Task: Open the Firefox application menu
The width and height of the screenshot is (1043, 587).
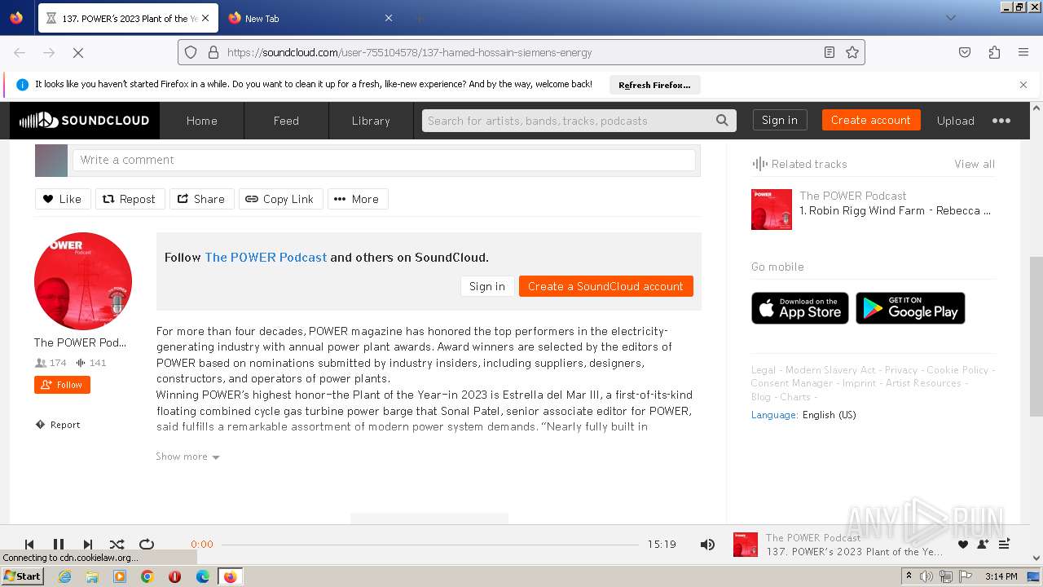Action: click(x=1023, y=52)
